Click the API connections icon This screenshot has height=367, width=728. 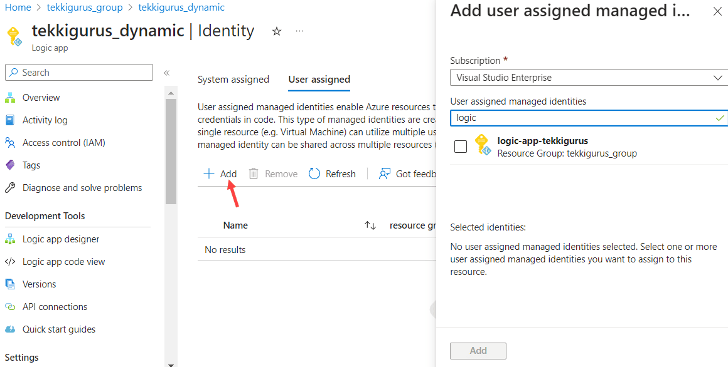pos(10,307)
